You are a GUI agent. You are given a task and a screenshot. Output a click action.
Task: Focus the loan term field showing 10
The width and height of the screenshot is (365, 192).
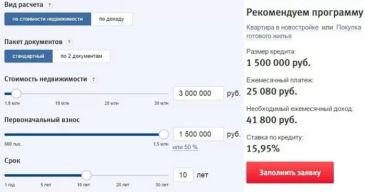coord(184,175)
